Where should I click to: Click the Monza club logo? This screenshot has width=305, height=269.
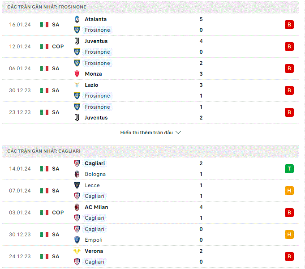[x=77, y=74]
